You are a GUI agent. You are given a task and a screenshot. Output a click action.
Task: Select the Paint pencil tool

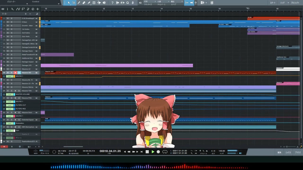point(89,3)
